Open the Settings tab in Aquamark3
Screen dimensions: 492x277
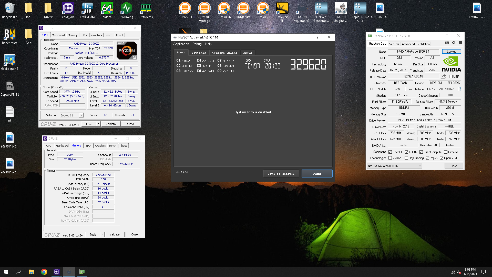199,53
